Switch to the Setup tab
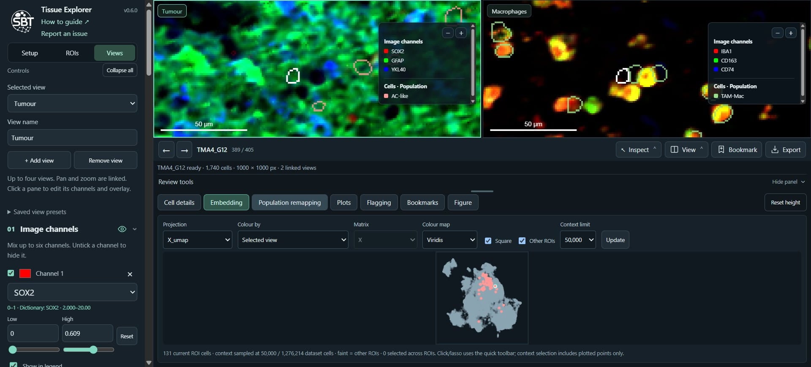This screenshot has width=811, height=367. click(30, 53)
